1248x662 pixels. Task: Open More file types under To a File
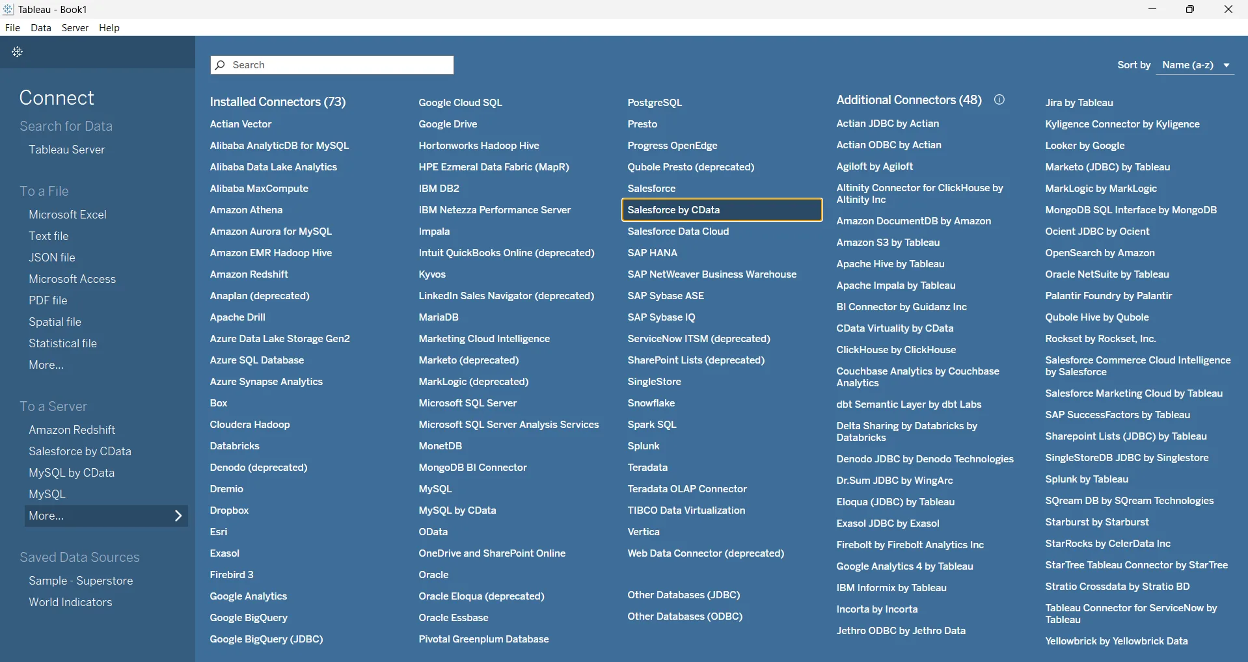click(46, 365)
